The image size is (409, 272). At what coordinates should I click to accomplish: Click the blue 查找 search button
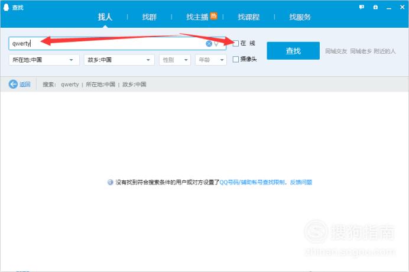[293, 51]
